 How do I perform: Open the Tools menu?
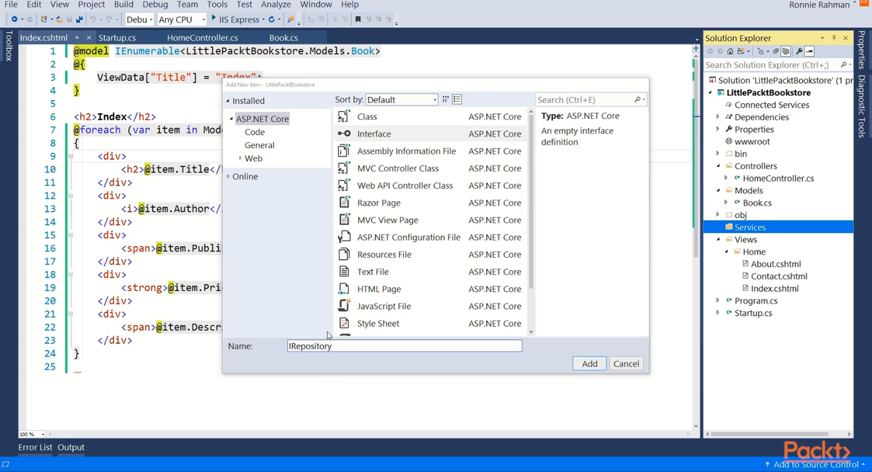tap(217, 4)
